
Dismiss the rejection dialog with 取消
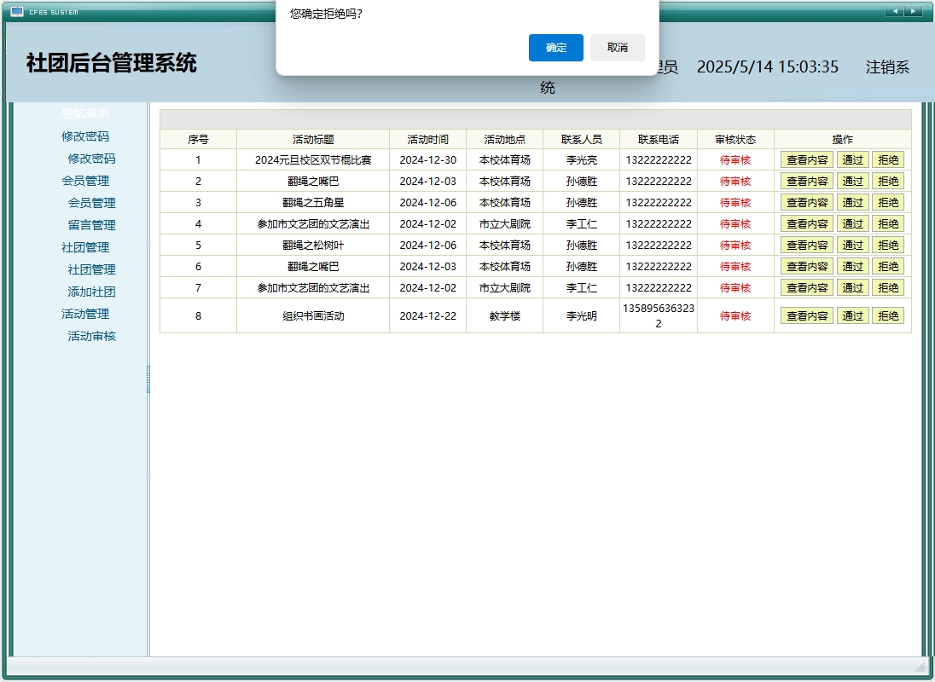pos(618,48)
